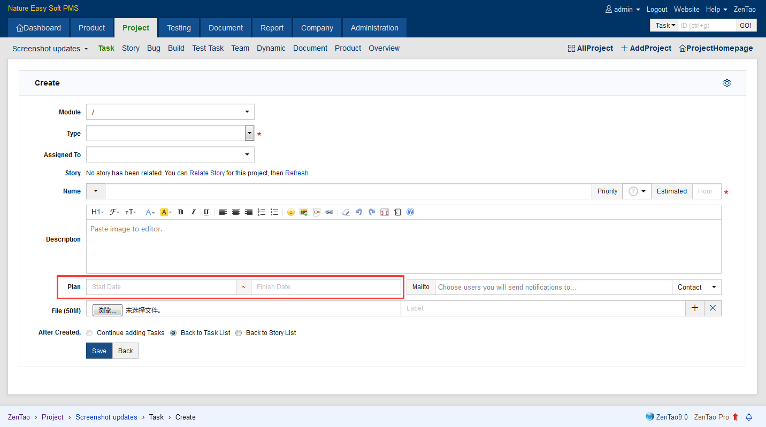Image resolution: width=766 pixels, height=427 pixels.
Task: Open the text highlight color picker
Action: pyautogui.click(x=166, y=212)
